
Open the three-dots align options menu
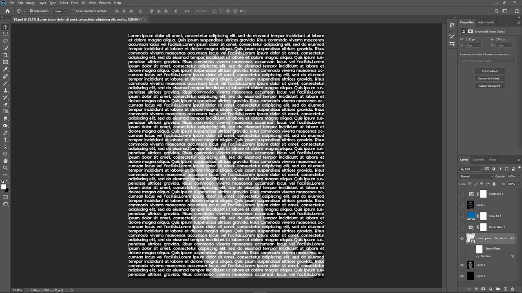[x=187, y=11]
